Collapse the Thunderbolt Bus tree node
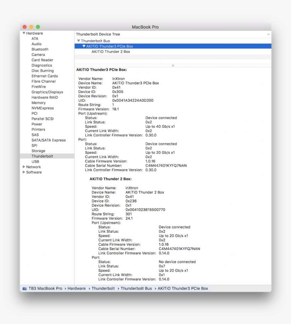The height and width of the screenshot is (324, 291). tap(78, 41)
